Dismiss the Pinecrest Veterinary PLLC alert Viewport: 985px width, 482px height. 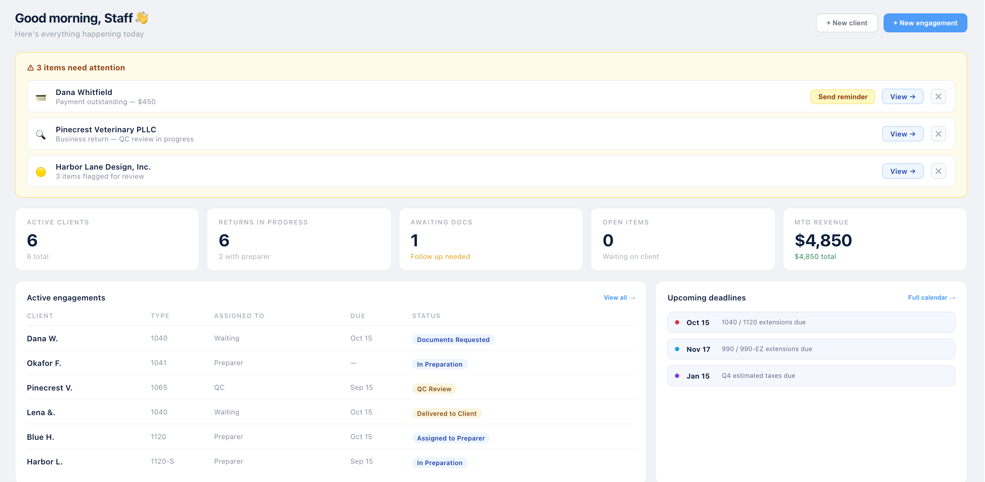(x=938, y=134)
